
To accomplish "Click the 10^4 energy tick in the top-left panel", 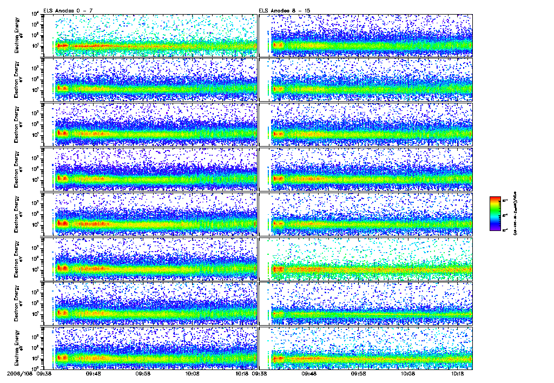I will click(x=35, y=14).
